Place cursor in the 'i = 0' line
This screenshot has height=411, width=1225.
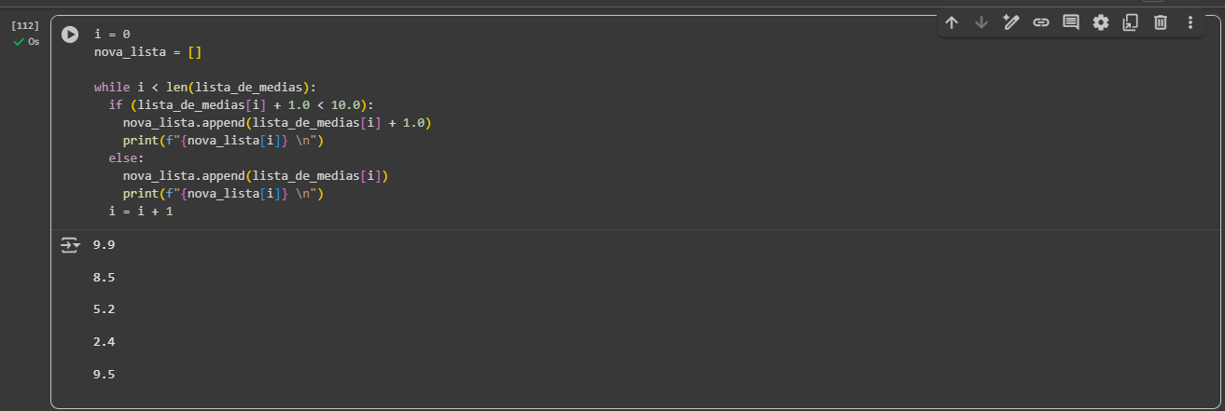click(x=112, y=34)
